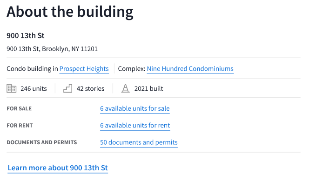Click the 246 units text
The image size is (309, 181).
(x=34, y=88)
